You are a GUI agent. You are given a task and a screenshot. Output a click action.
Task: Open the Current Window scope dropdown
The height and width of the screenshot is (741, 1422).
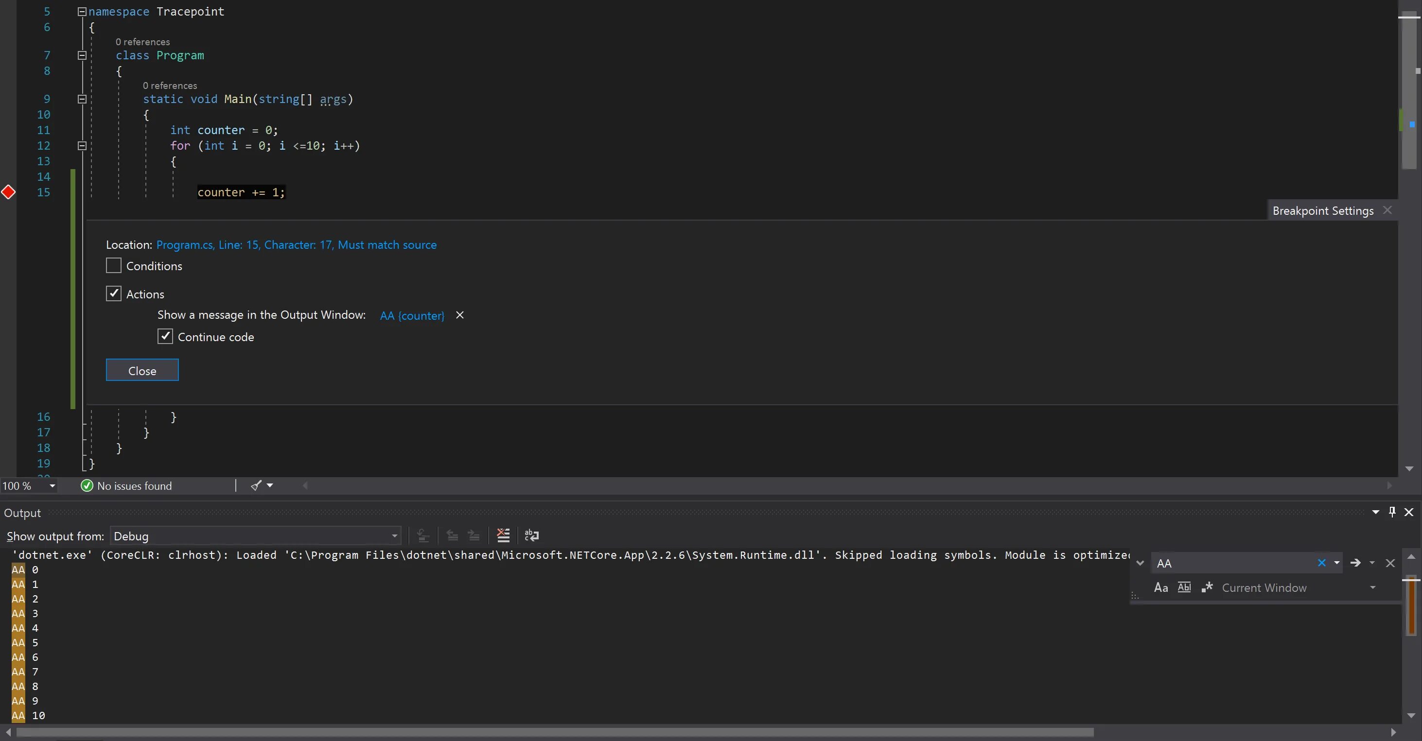1372,587
